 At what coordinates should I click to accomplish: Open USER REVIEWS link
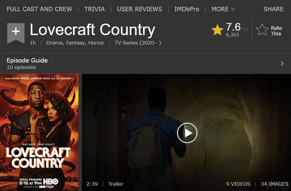click(140, 9)
